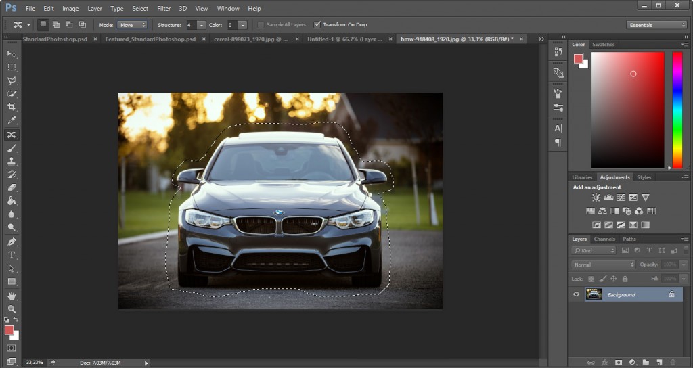The image size is (693, 368).
Task: Open the Color value dropdown arrow
Action: (242, 25)
